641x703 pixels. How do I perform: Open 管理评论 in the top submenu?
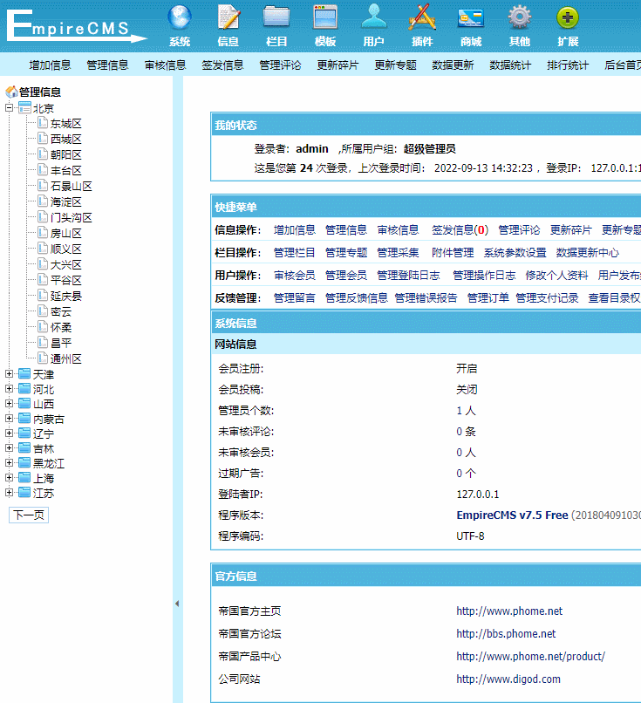coord(280,65)
